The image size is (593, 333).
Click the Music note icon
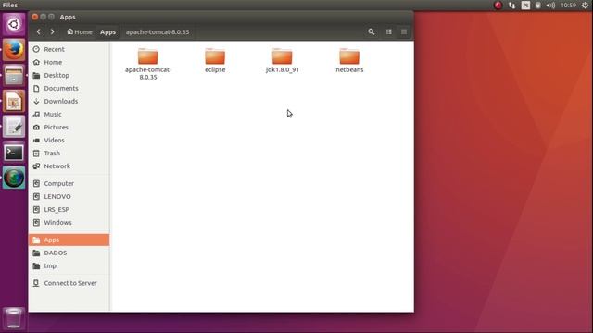pos(36,114)
